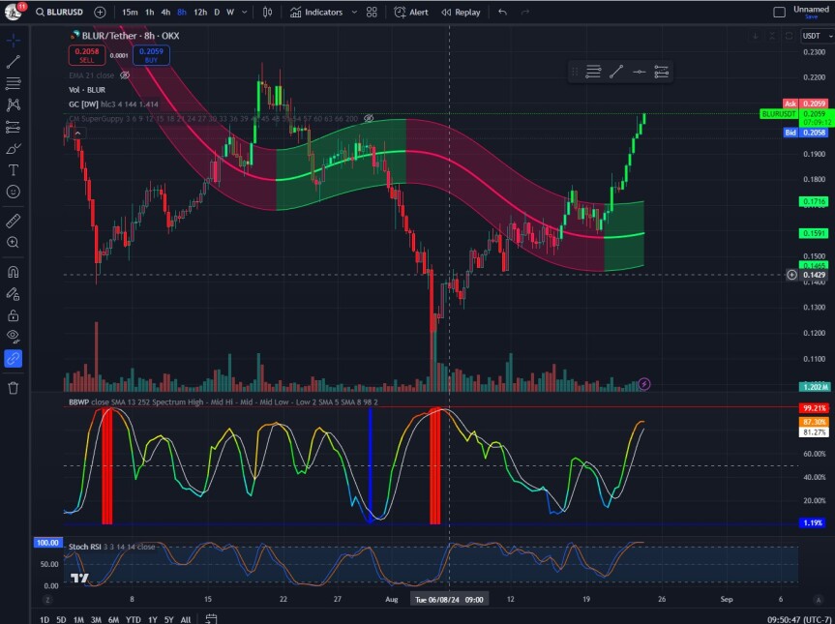Viewport: 835px width, 624px height.
Task: Open indicator templates grid icon
Action: pyautogui.click(x=372, y=13)
